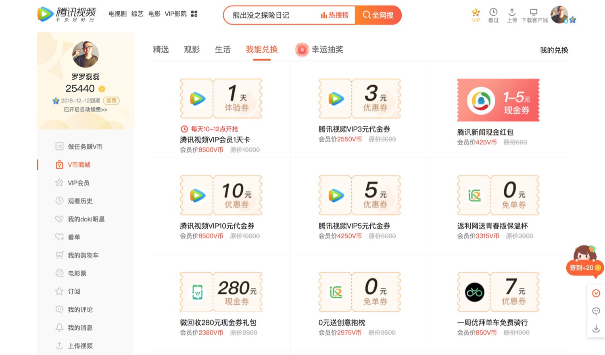Open the 电视剧 menu item
This screenshot has height=355, width=605.
click(x=117, y=14)
